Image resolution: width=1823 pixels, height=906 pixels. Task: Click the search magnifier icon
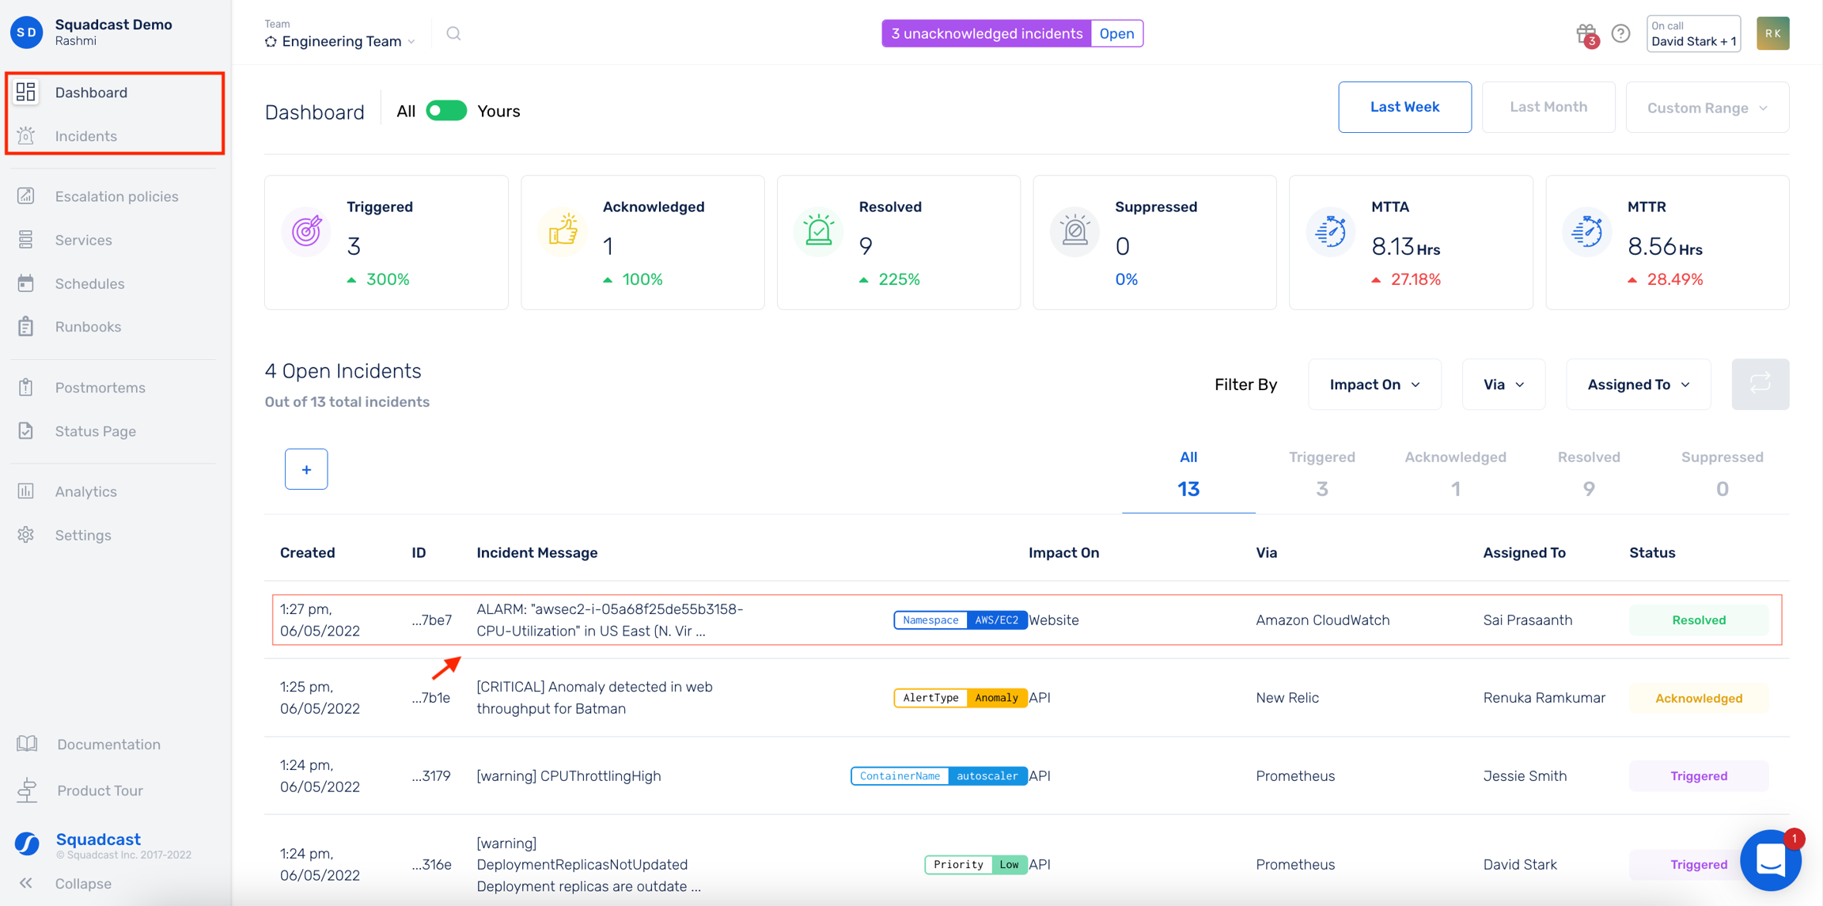pos(453,33)
